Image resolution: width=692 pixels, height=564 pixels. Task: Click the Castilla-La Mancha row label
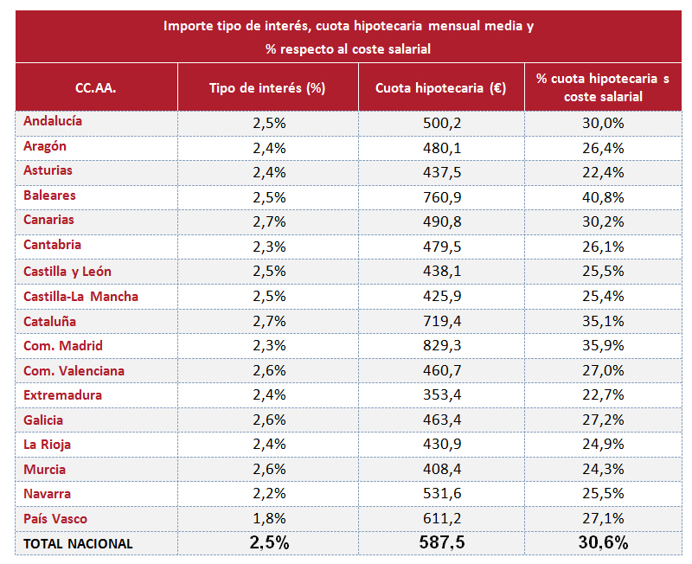pos(80,297)
